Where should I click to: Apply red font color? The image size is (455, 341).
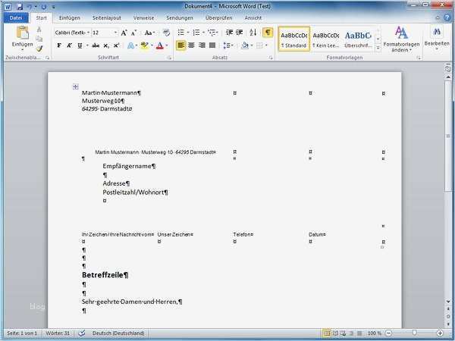coord(160,45)
